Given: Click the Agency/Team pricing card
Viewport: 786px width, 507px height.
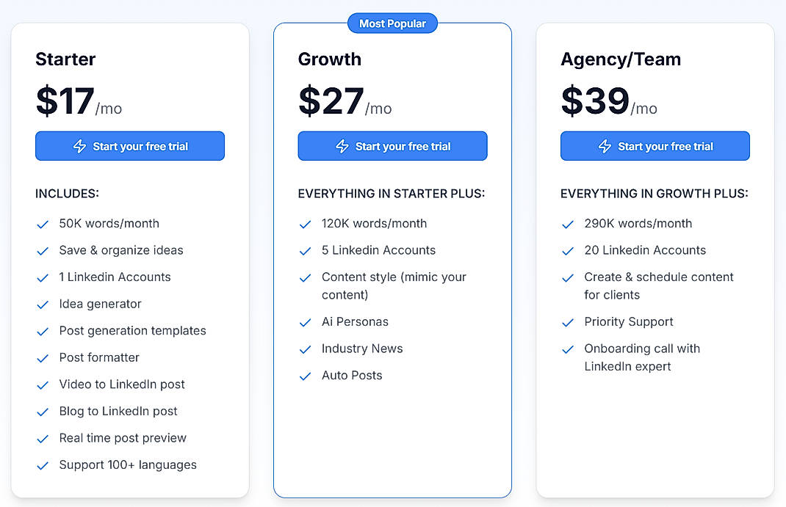Looking at the screenshot, I should point(655,440).
